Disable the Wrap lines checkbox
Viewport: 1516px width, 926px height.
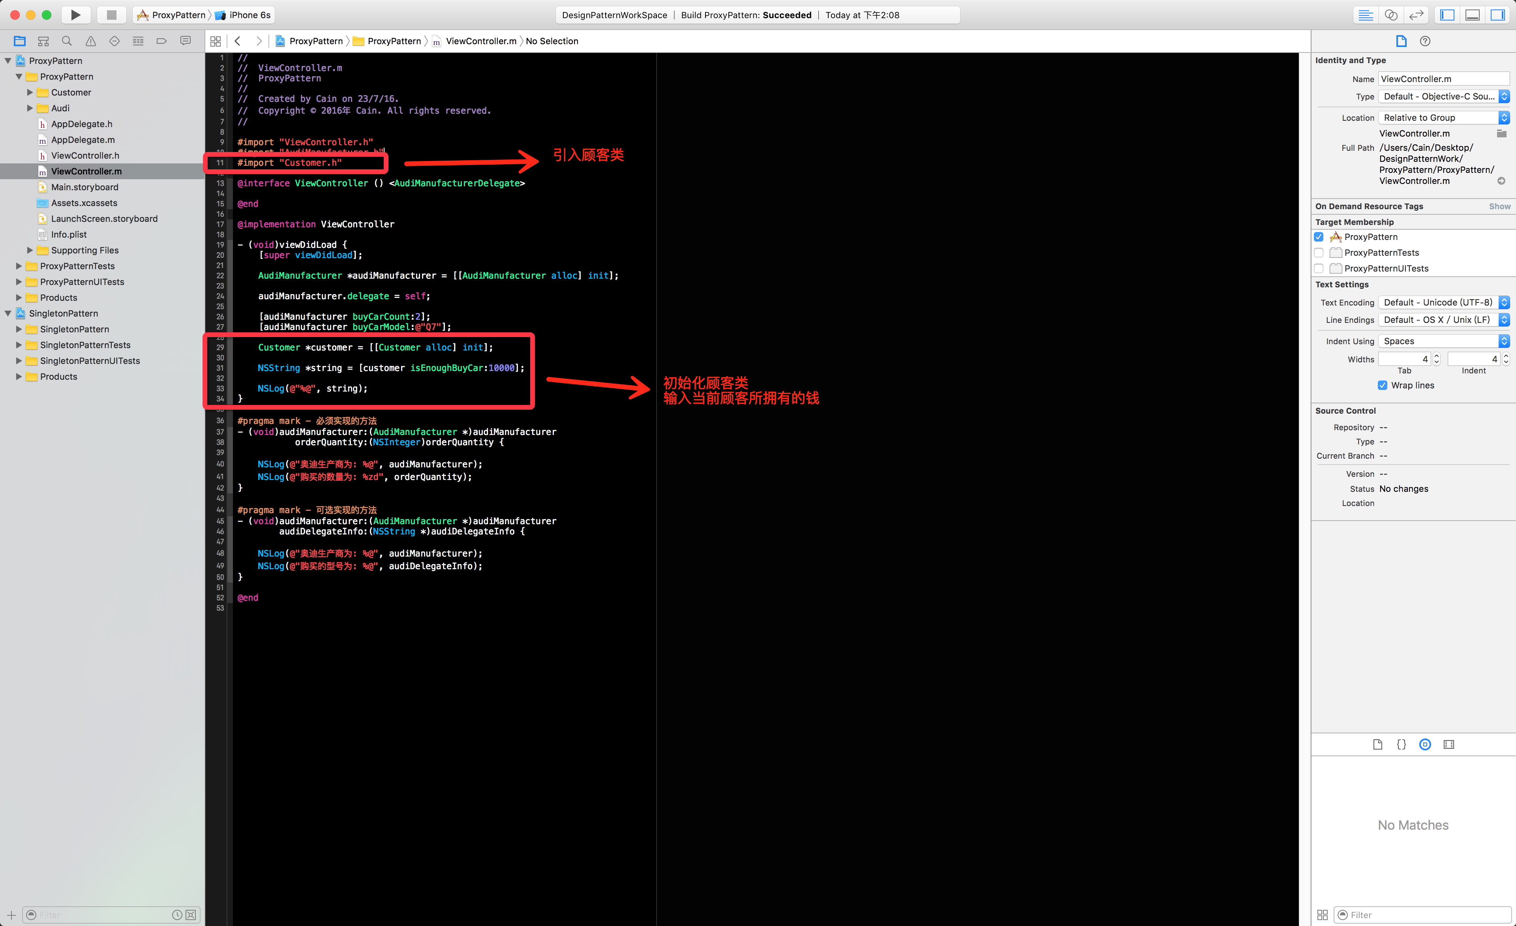pos(1383,385)
